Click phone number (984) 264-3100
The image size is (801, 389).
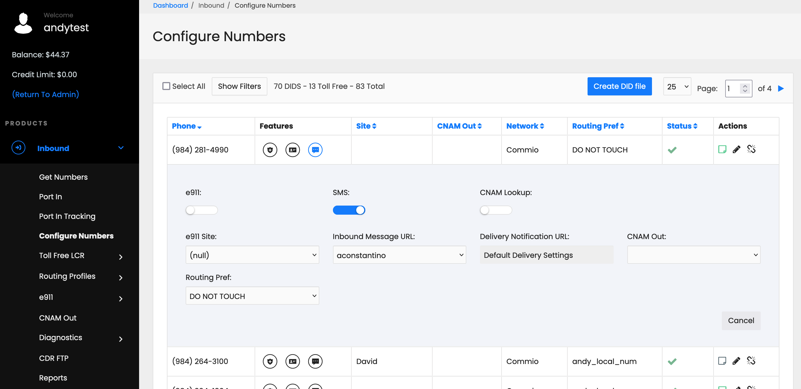click(x=200, y=361)
